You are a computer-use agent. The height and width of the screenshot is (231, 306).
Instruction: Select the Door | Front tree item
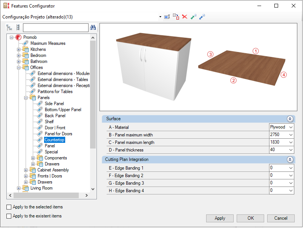pyautogui.click(x=55, y=128)
